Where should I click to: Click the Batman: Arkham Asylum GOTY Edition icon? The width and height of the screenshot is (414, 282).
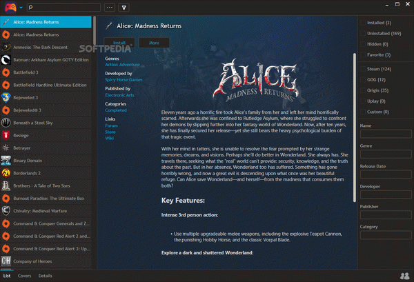click(x=6, y=60)
